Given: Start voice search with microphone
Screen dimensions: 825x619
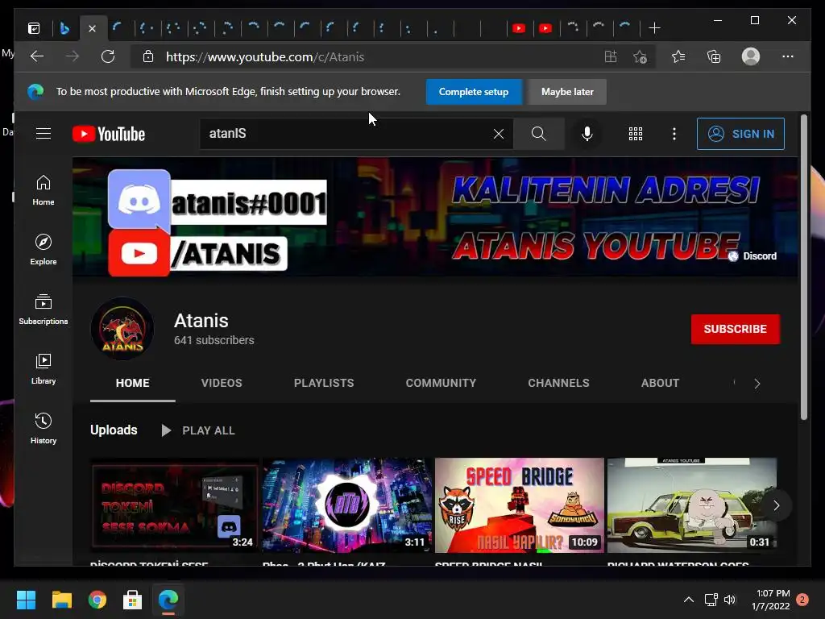Looking at the screenshot, I should 587,134.
